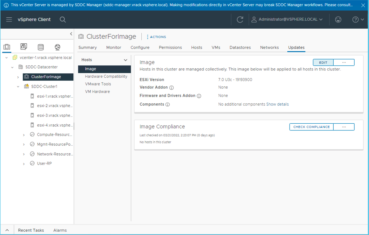
Task: Switch to Storage inventory view
Action: click(40, 47)
